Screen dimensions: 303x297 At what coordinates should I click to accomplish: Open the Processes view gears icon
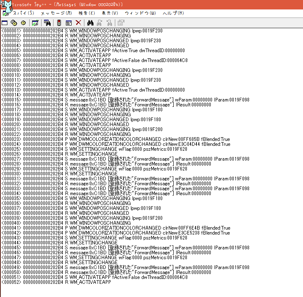click(x=14, y=23)
